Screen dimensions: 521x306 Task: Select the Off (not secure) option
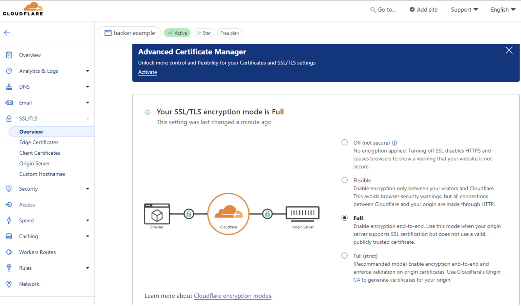(x=344, y=143)
